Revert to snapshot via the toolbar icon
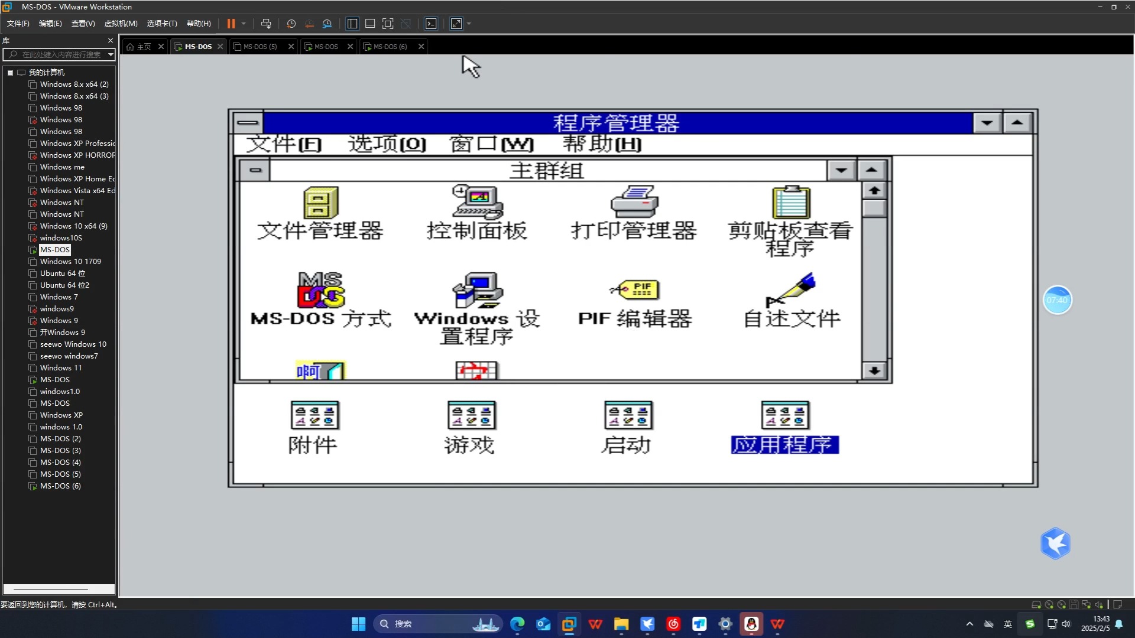The height and width of the screenshot is (638, 1135). pos(309,24)
